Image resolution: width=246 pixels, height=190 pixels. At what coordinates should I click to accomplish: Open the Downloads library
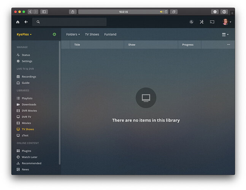(29, 104)
